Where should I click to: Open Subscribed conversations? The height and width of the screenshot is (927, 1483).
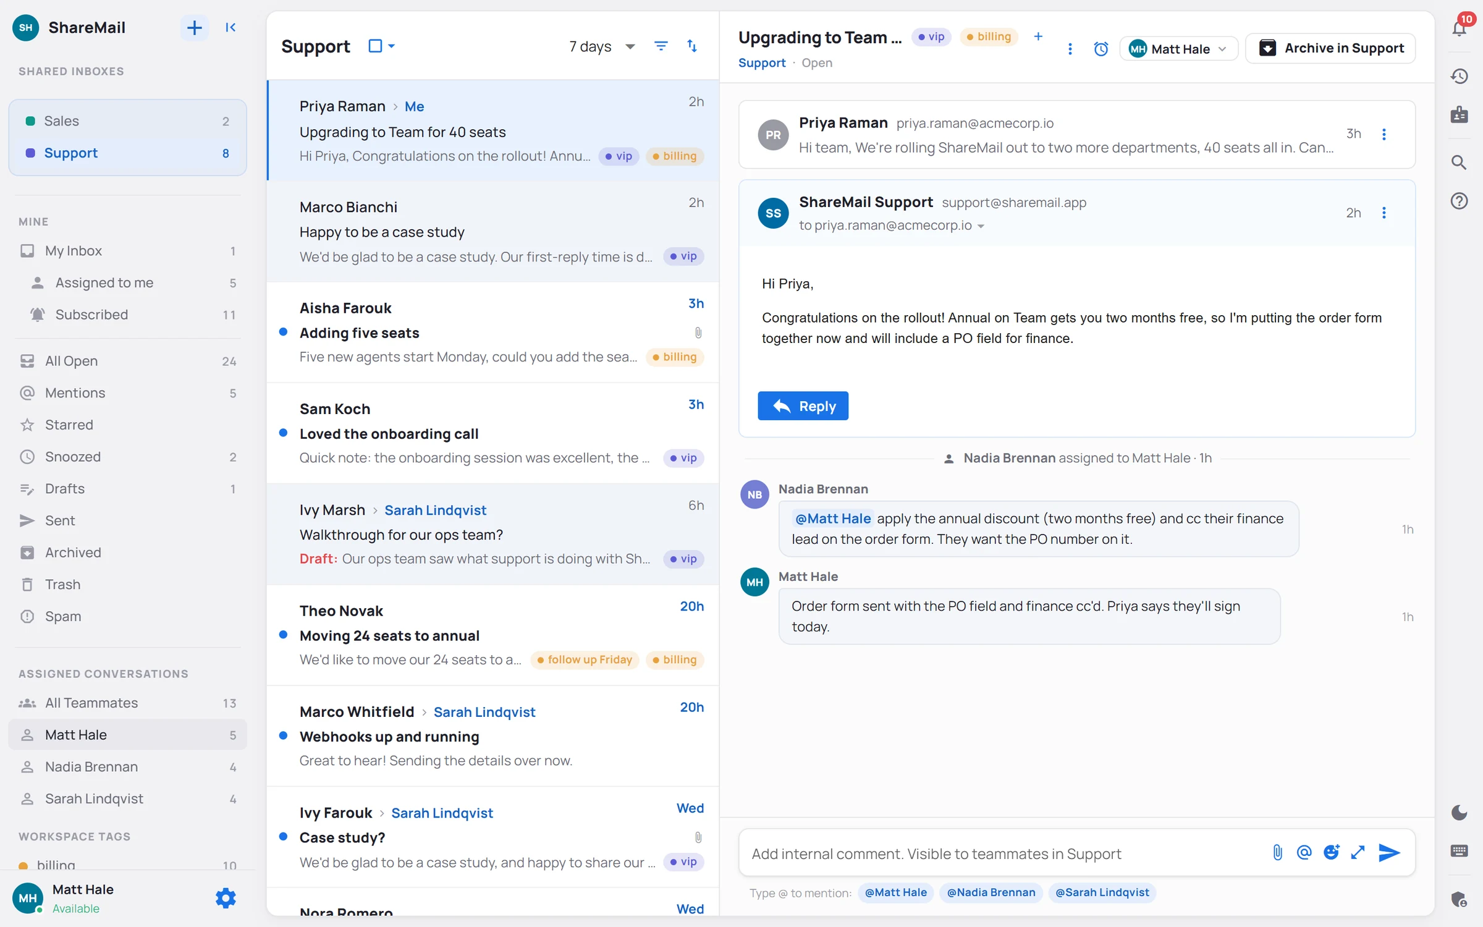click(x=128, y=315)
